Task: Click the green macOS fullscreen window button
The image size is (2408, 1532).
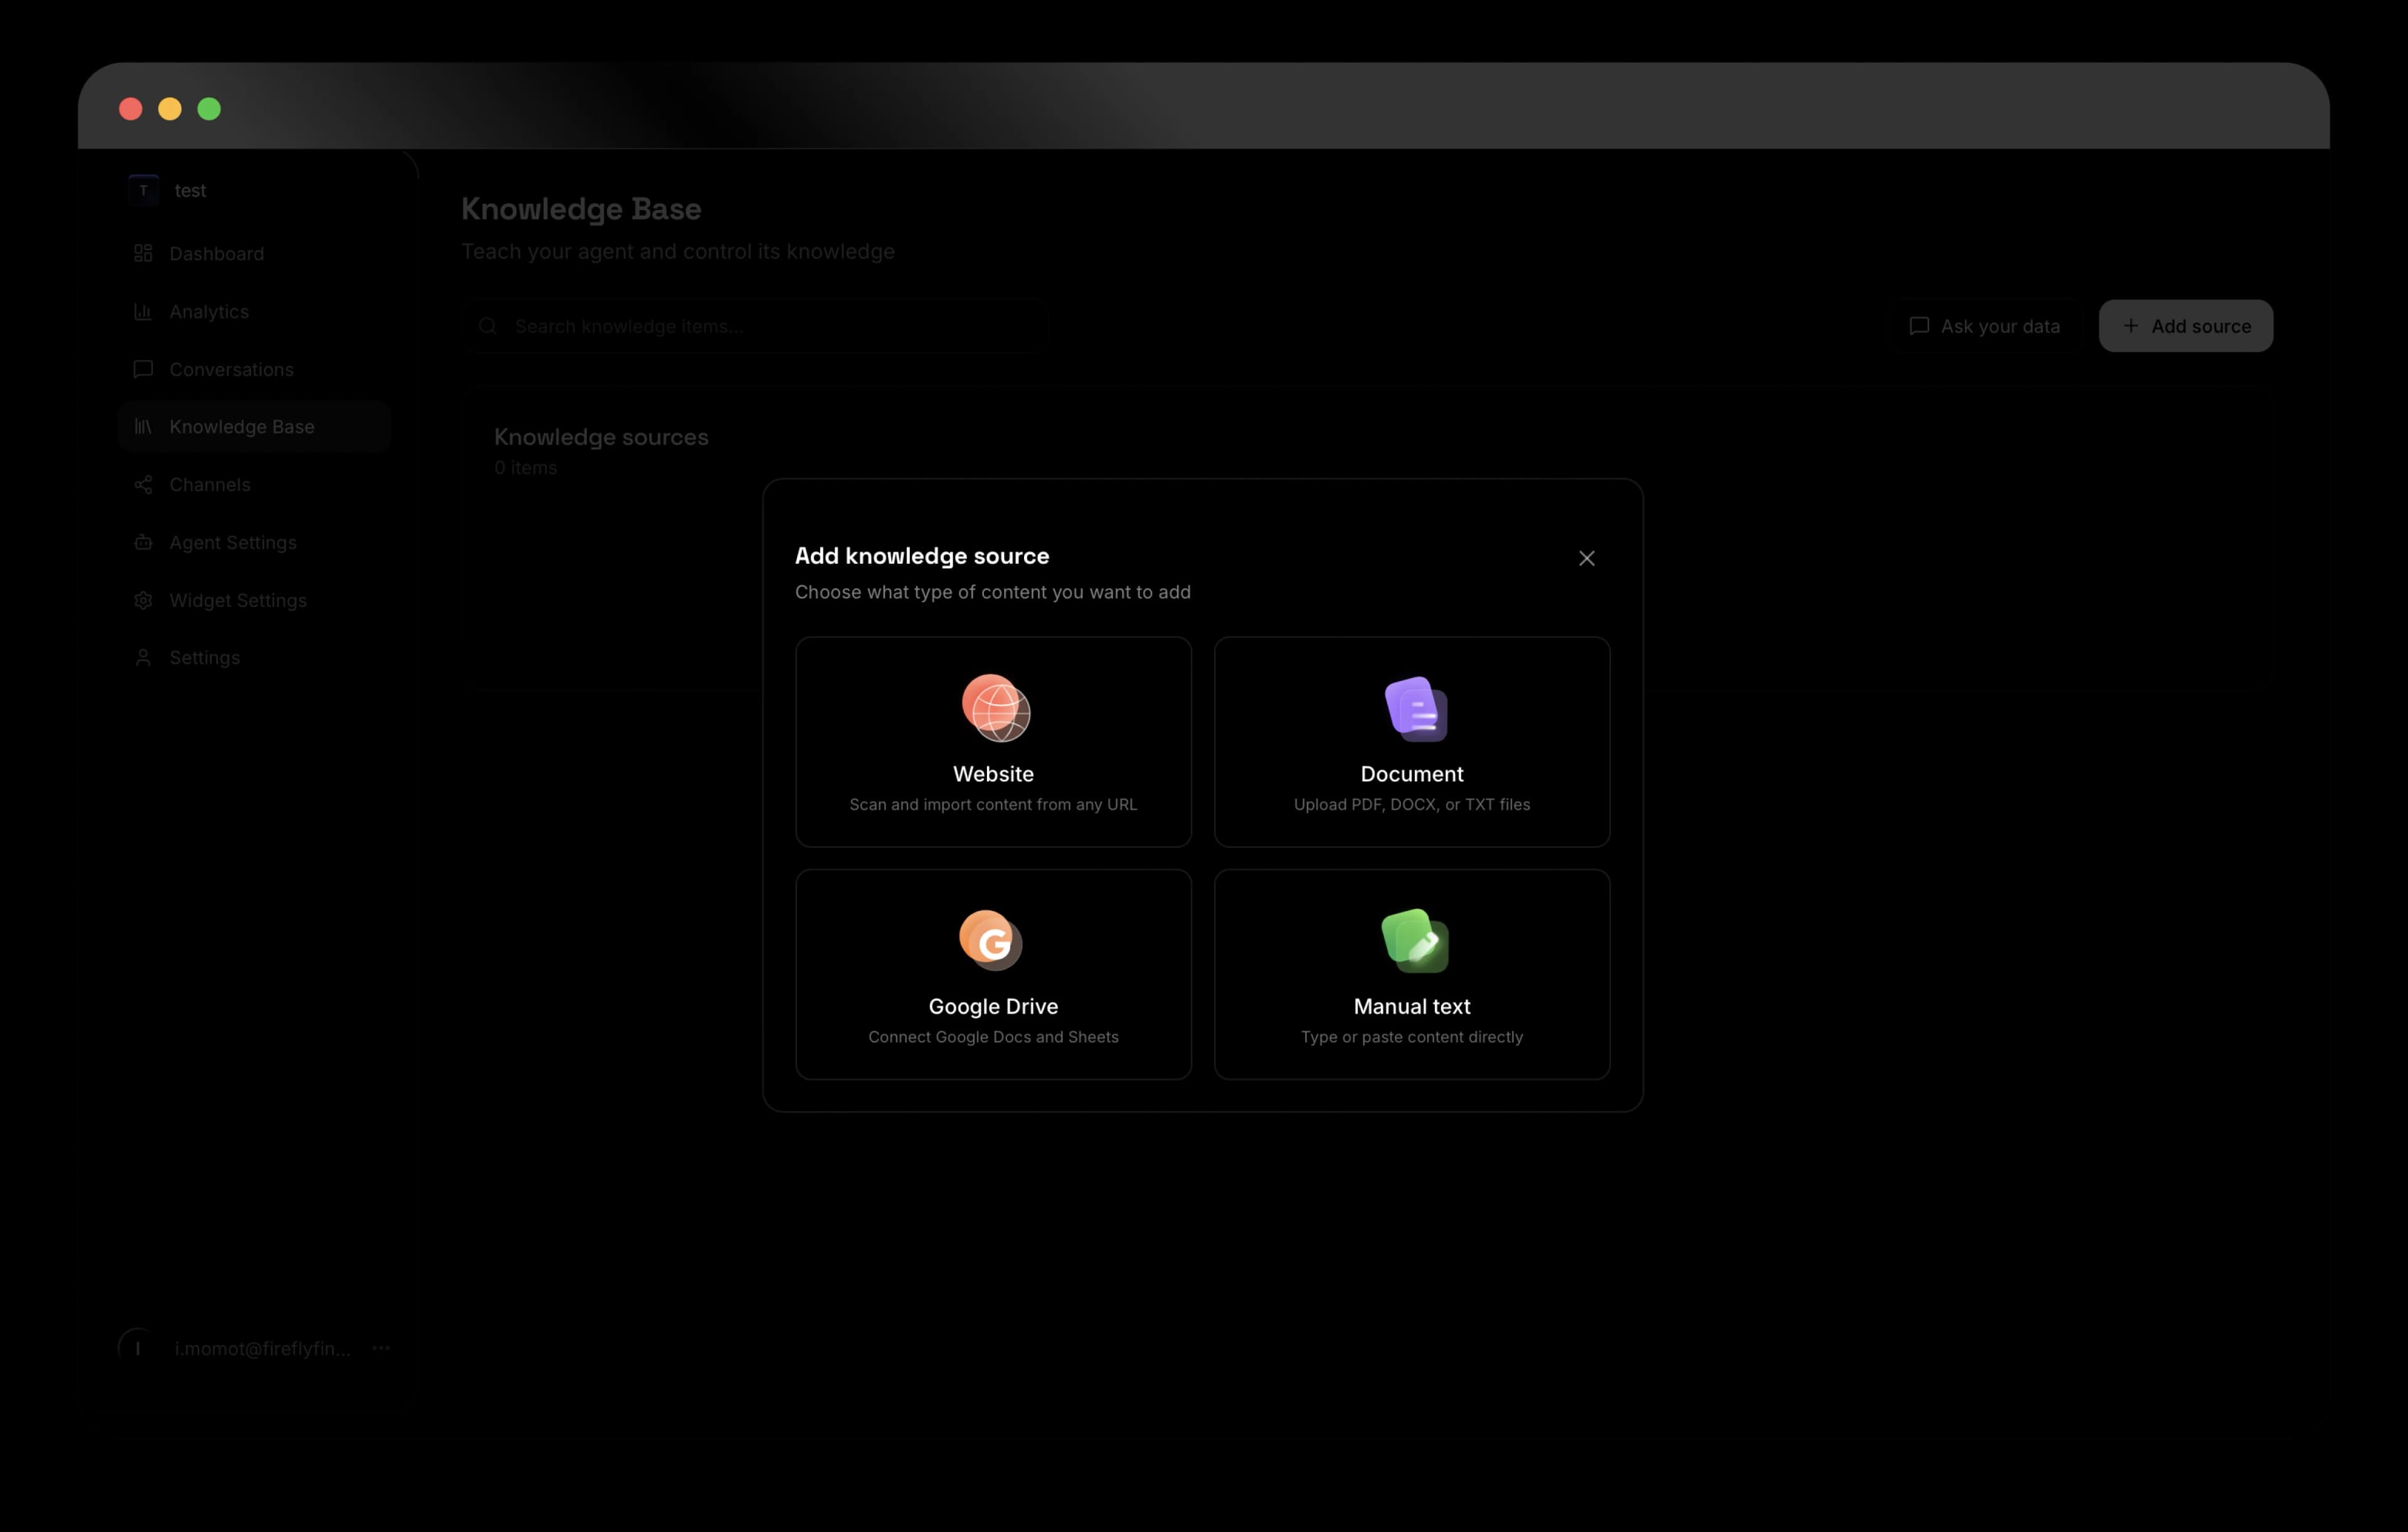Action: (x=209, y=109)
